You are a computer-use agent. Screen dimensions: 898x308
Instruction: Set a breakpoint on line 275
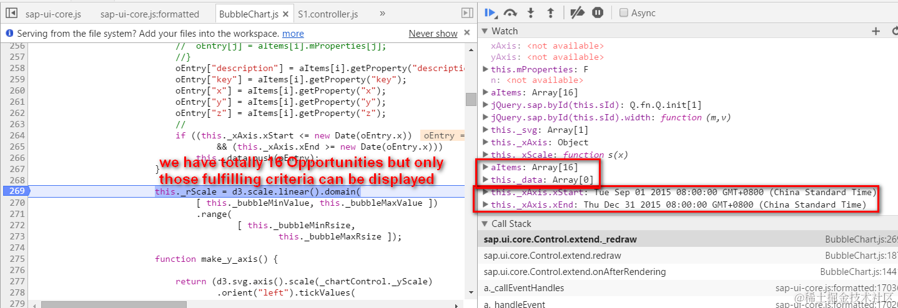click(16, 259)
